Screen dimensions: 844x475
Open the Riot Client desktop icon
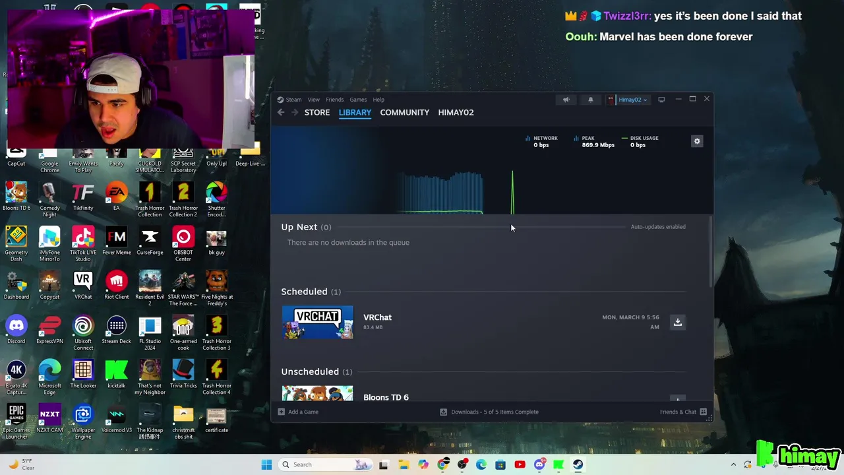pyautogui.click(x=117, y=285)
